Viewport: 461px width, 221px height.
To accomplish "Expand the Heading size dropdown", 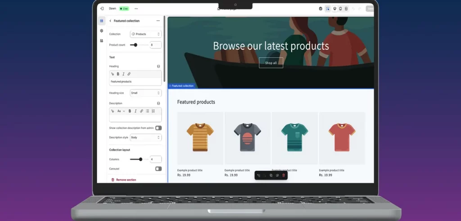I will 145,93.
